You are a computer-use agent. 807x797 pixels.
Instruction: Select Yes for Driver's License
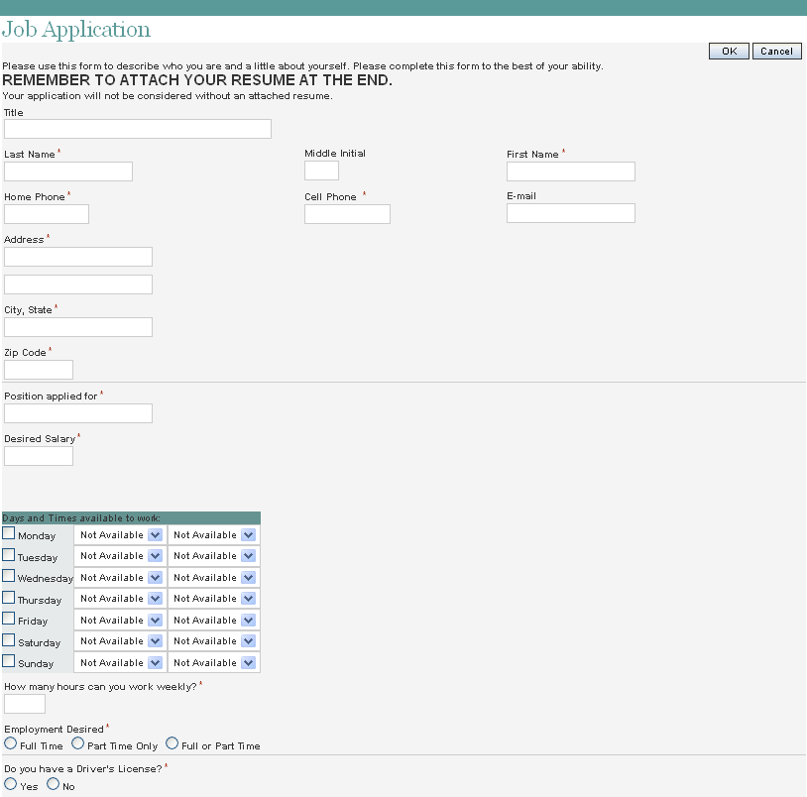tap(10, 784)
